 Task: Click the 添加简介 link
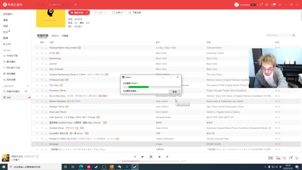(x=78, y=26)
